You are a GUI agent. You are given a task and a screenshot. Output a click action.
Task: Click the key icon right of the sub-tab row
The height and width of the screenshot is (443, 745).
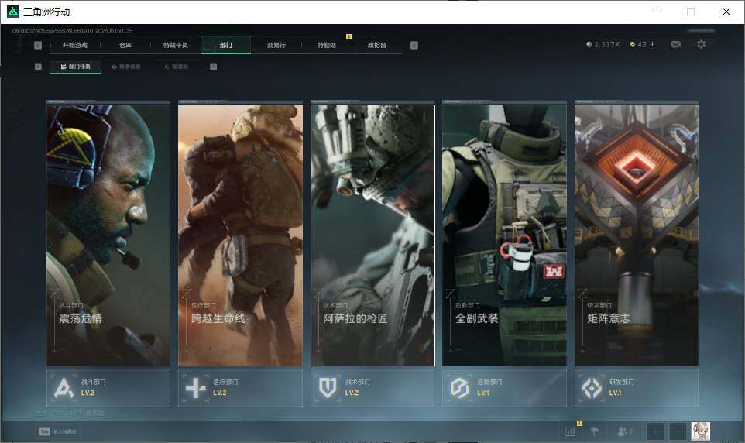coord(213,67)
